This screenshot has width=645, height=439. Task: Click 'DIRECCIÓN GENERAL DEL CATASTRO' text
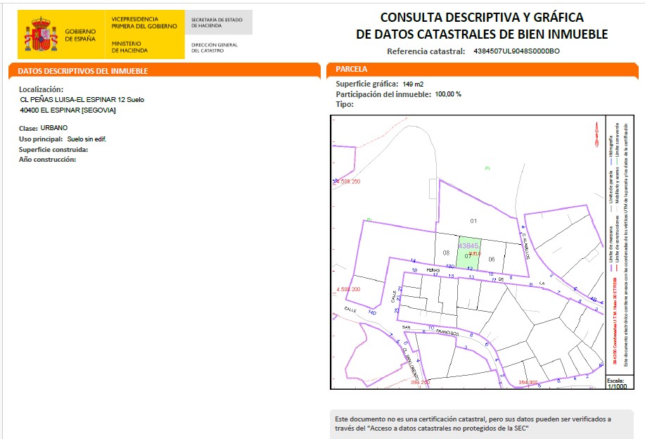click(x=215, y=48)
